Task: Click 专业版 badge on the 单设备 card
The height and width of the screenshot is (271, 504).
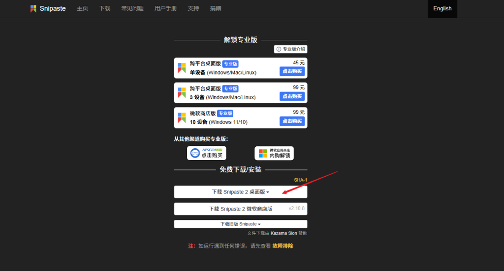Action: [x=230, y=64]
